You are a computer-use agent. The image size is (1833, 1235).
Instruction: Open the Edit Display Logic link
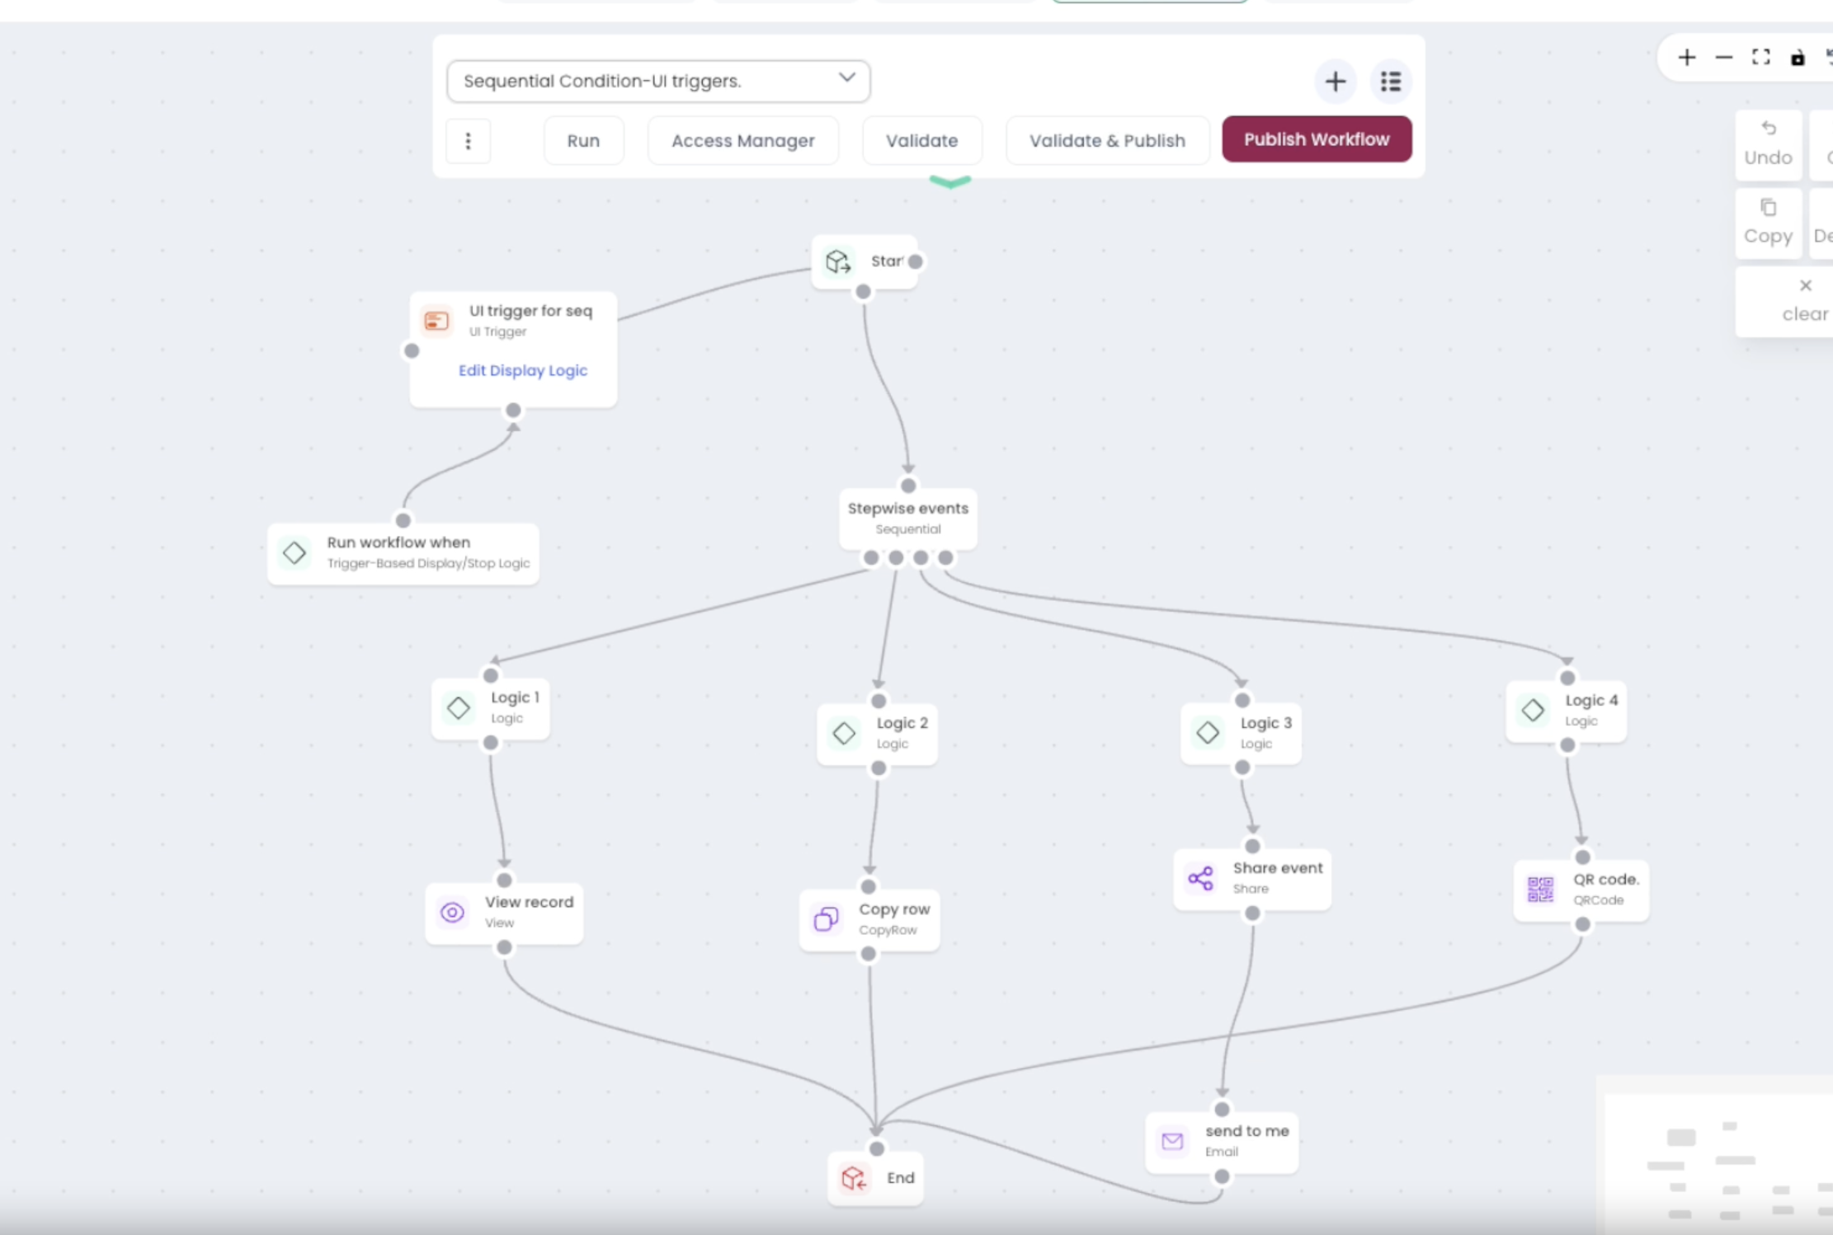click(523, 370)
